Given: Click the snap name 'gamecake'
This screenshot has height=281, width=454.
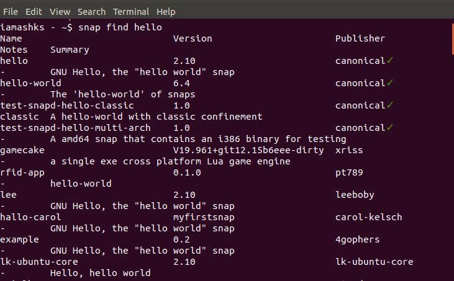Looking at the screenshot, I should pyautogui.click(x=22, y=150).
